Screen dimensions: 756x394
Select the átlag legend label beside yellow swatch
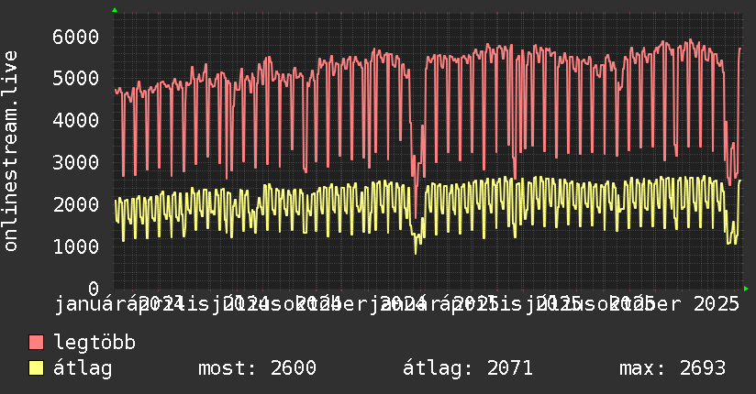pyautogui.click(x=83, y=368)
